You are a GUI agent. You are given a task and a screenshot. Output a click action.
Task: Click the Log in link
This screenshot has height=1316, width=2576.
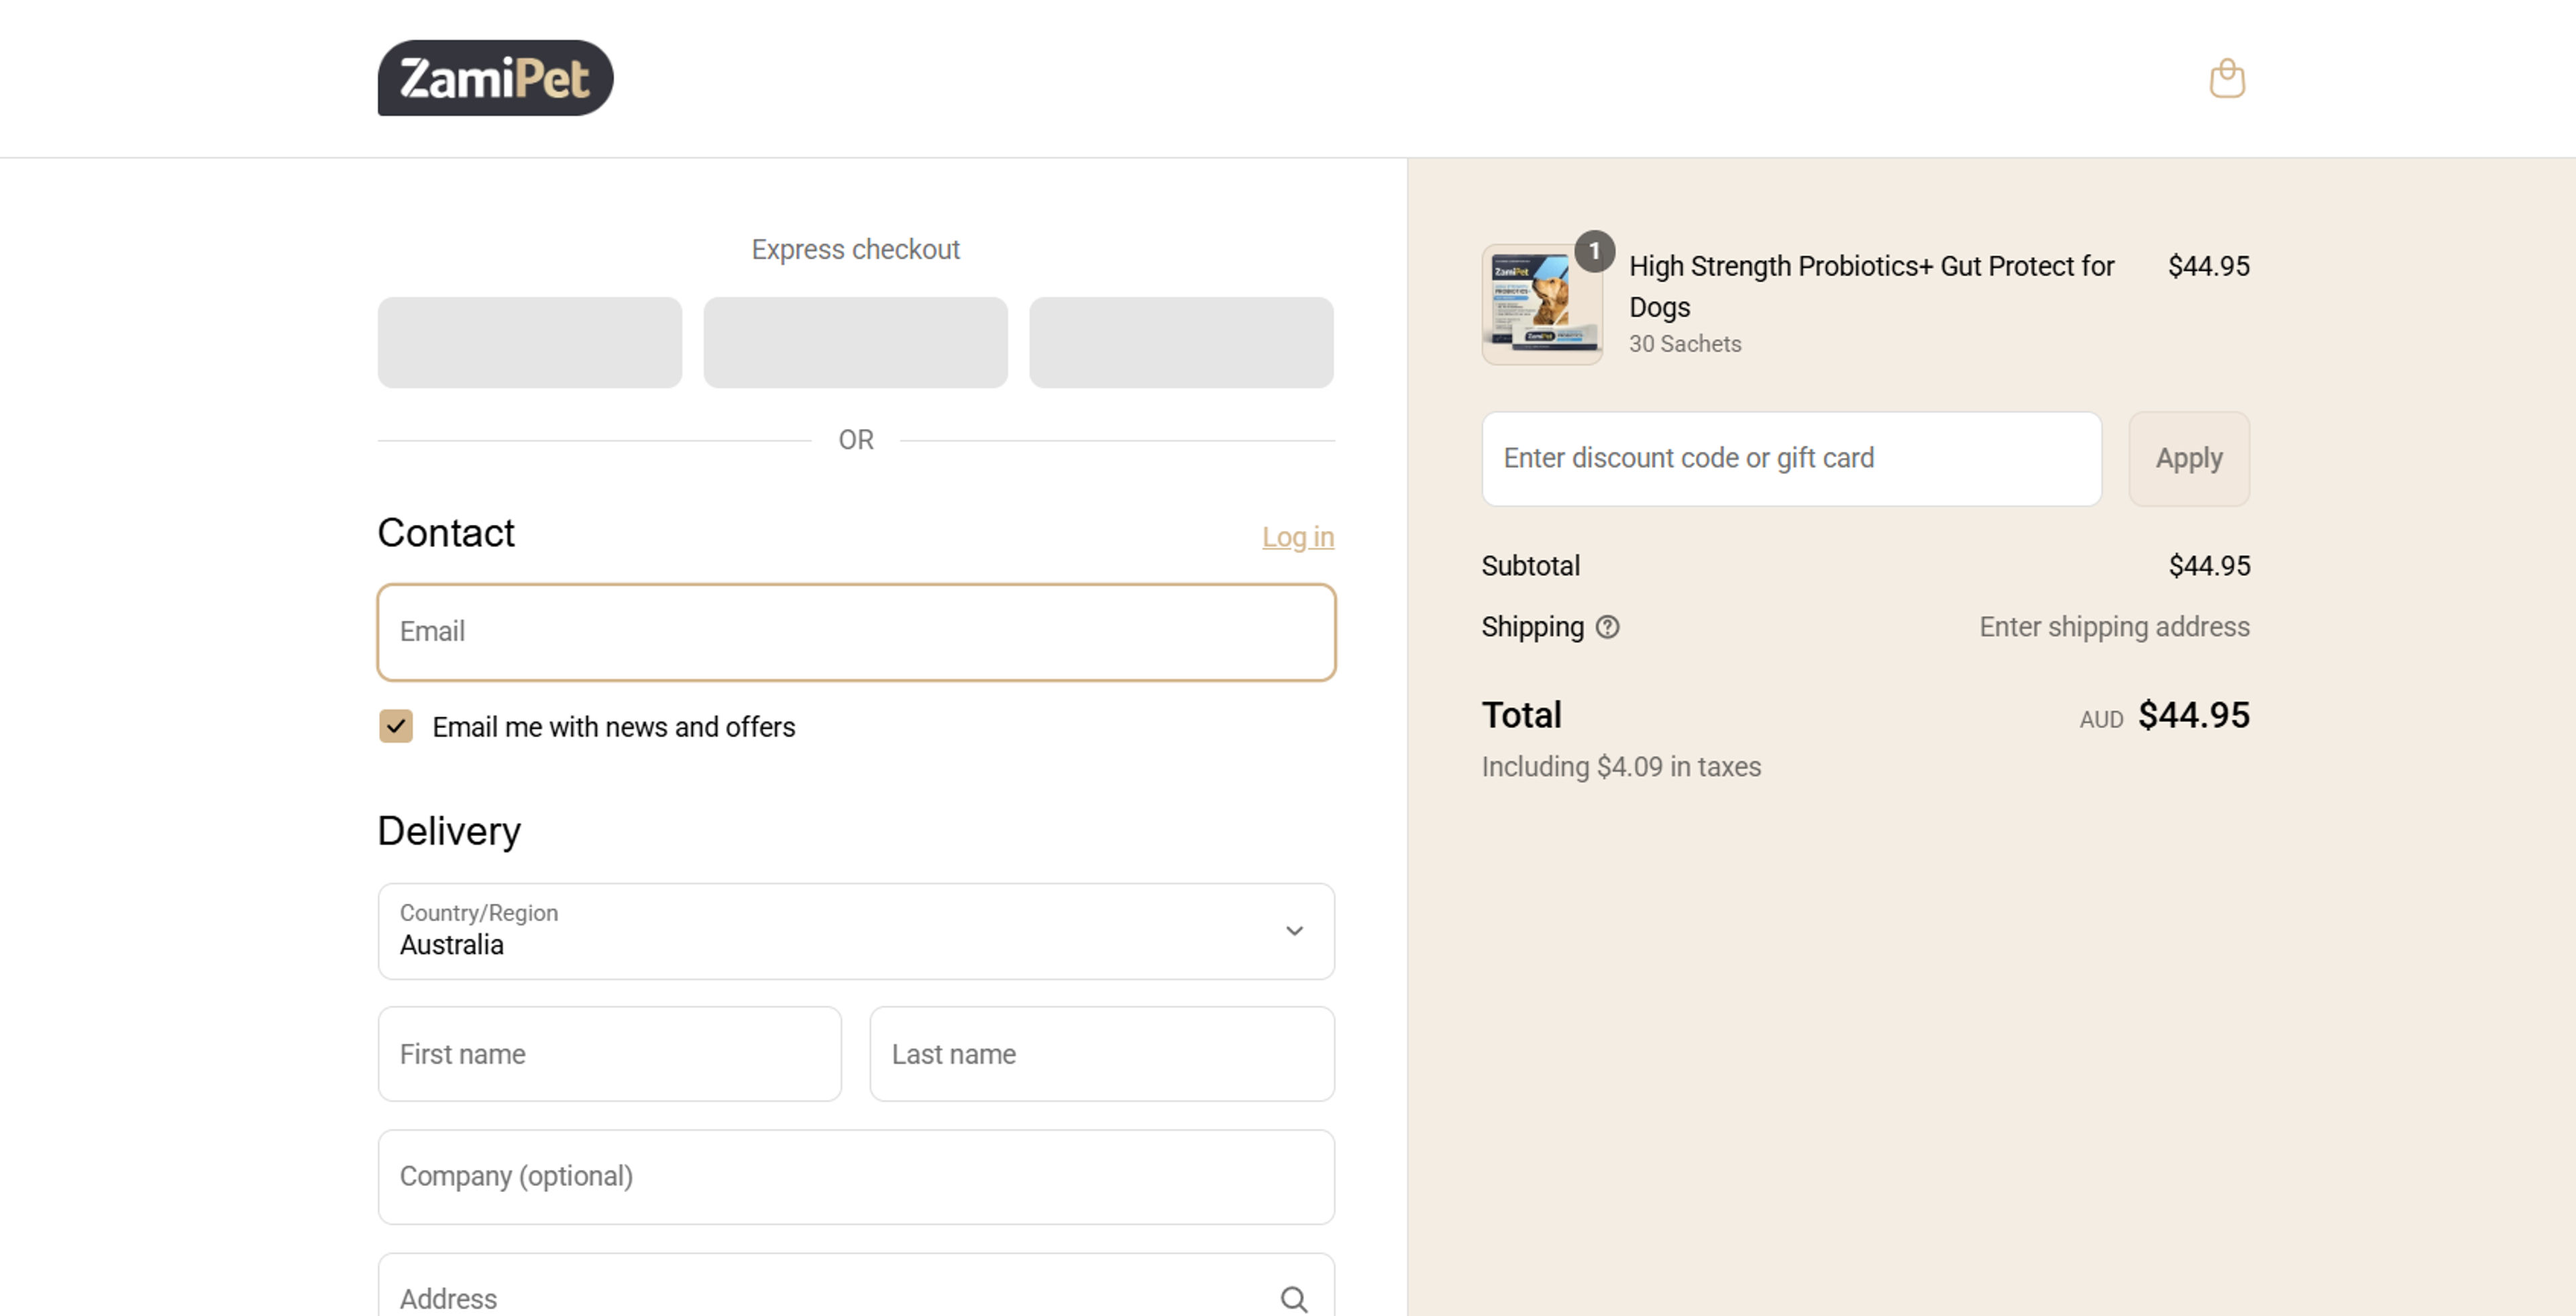(1297, 538)
